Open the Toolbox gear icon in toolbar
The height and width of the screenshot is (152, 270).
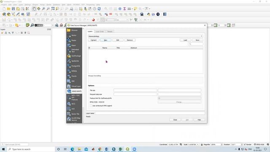120,9
